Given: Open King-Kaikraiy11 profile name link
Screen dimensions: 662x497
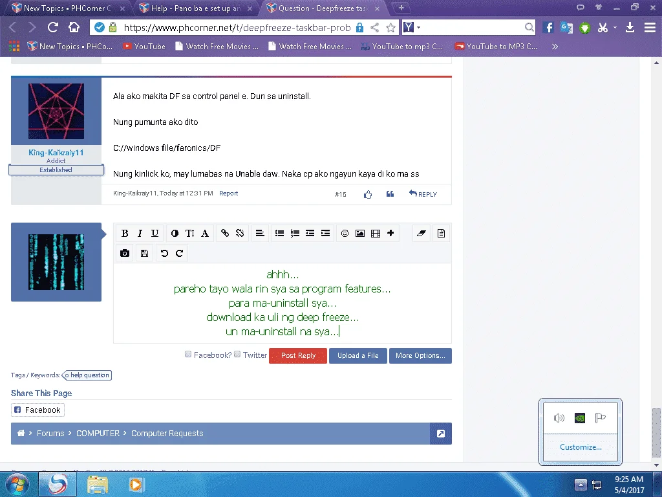Looking at the screenshot, I should (x=56, y=153).
